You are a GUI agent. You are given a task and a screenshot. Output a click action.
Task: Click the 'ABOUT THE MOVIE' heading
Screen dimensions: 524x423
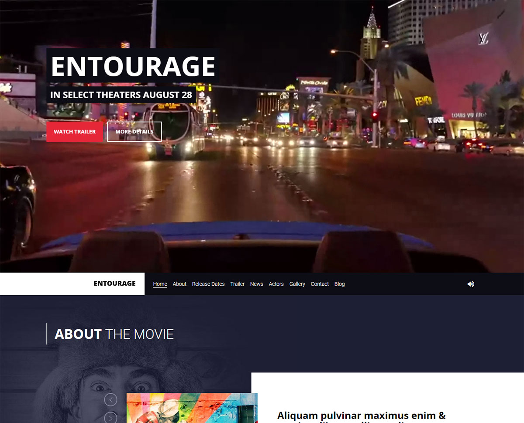114,334
